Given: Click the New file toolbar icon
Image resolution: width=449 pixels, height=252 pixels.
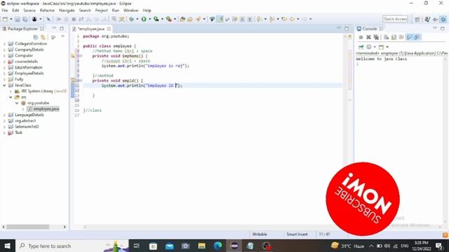Looking at the screenshot, I should tap(5, 19).
